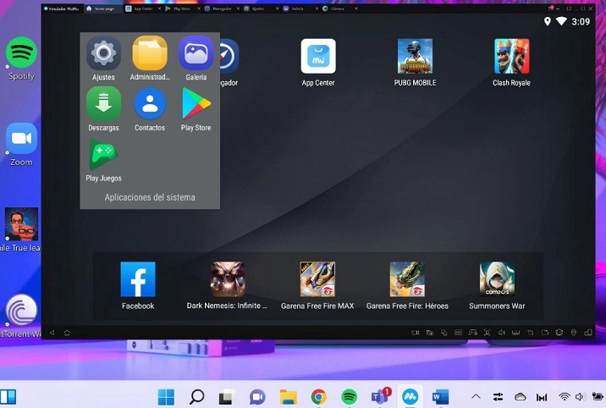Open the keyboard mapping tool icon
606x408 pixels.
pyautogui.click(x=459, y=333)
